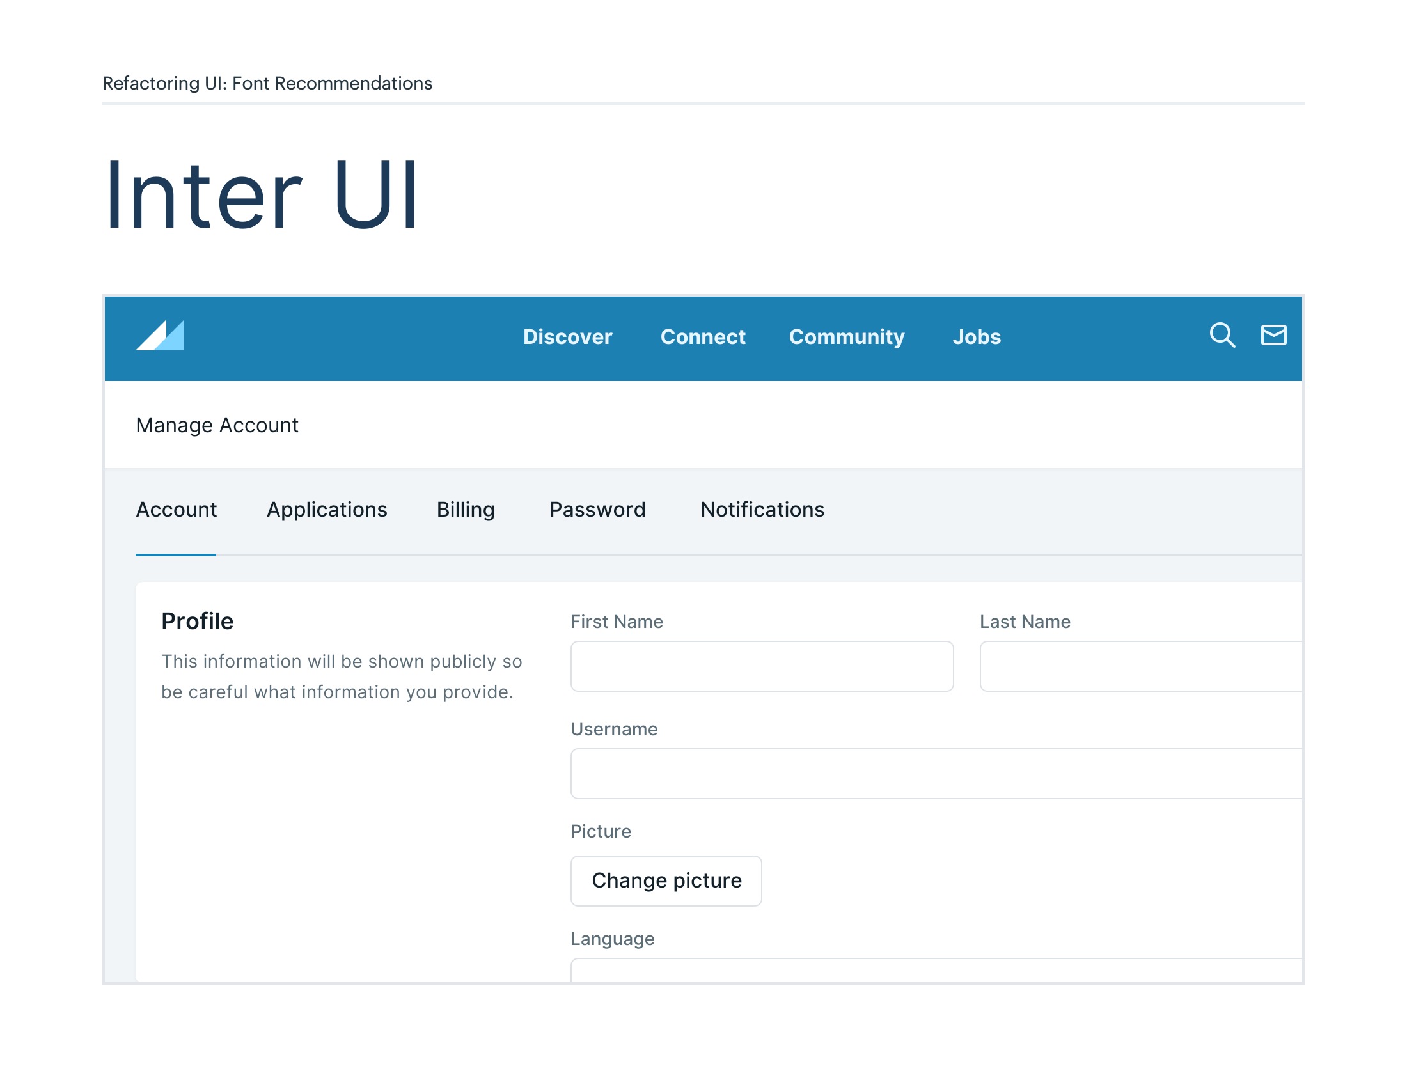
Task: Open the Community nav link
Action: 846,337
